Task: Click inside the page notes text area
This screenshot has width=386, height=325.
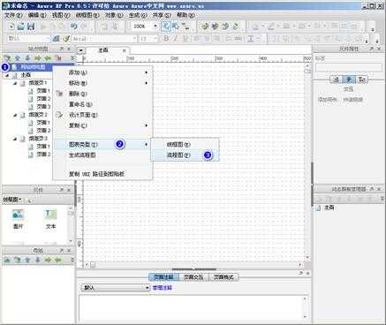Action: (193, 307)
